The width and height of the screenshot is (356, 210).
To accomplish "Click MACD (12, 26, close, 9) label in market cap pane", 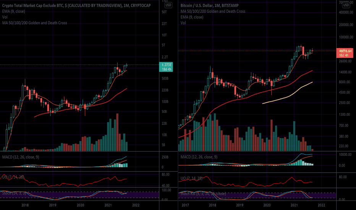I will tap(21, 157).
